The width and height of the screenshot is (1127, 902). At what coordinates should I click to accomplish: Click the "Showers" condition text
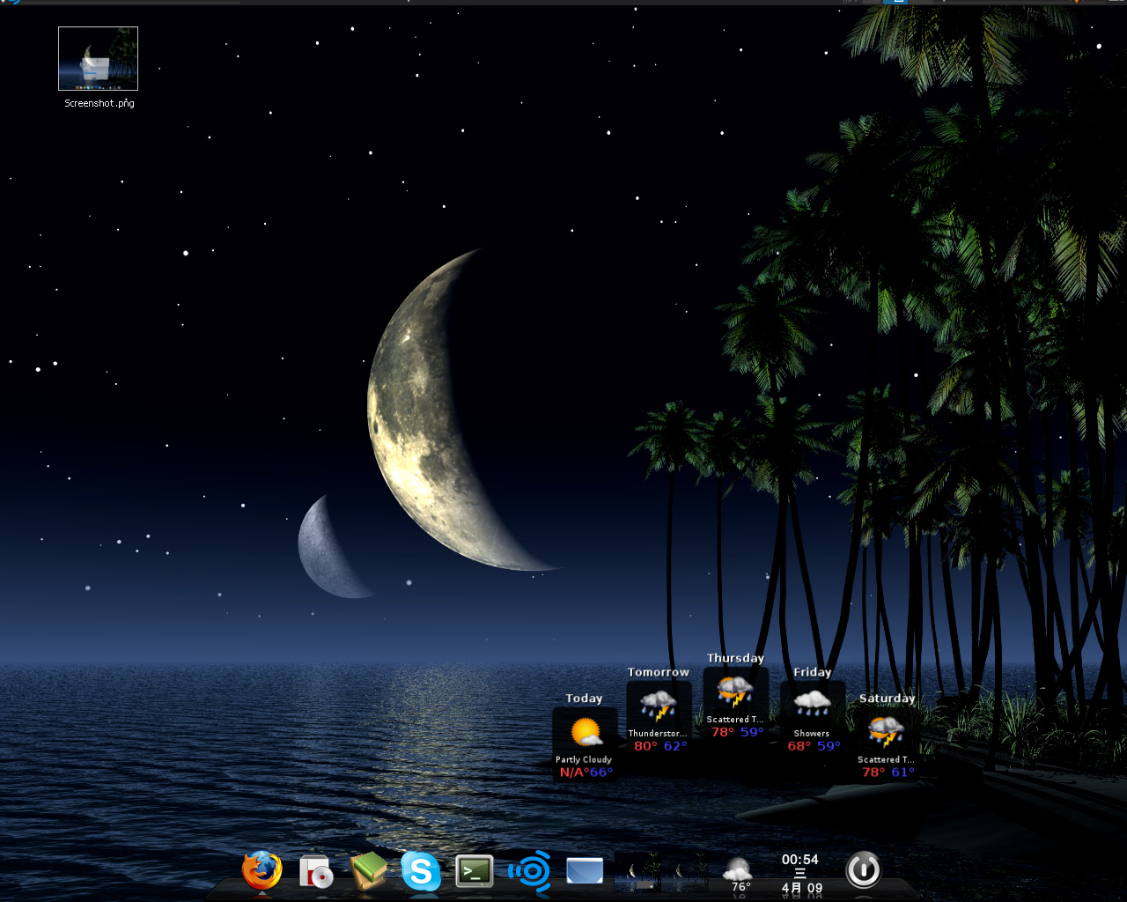(x=812, y=733)
